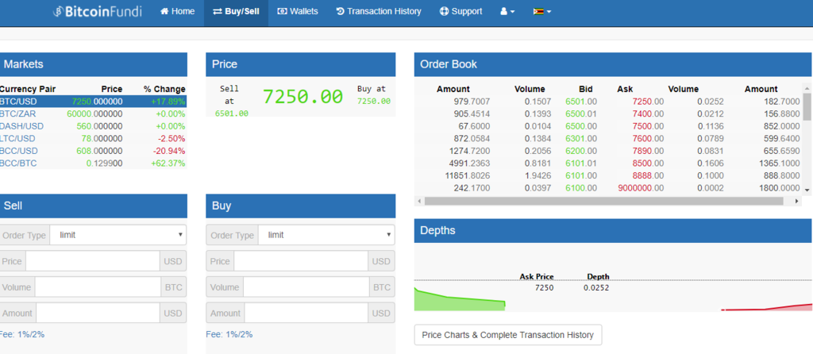Click the Transaction History clock icon

pyautogui.click(x=340, y=11)
